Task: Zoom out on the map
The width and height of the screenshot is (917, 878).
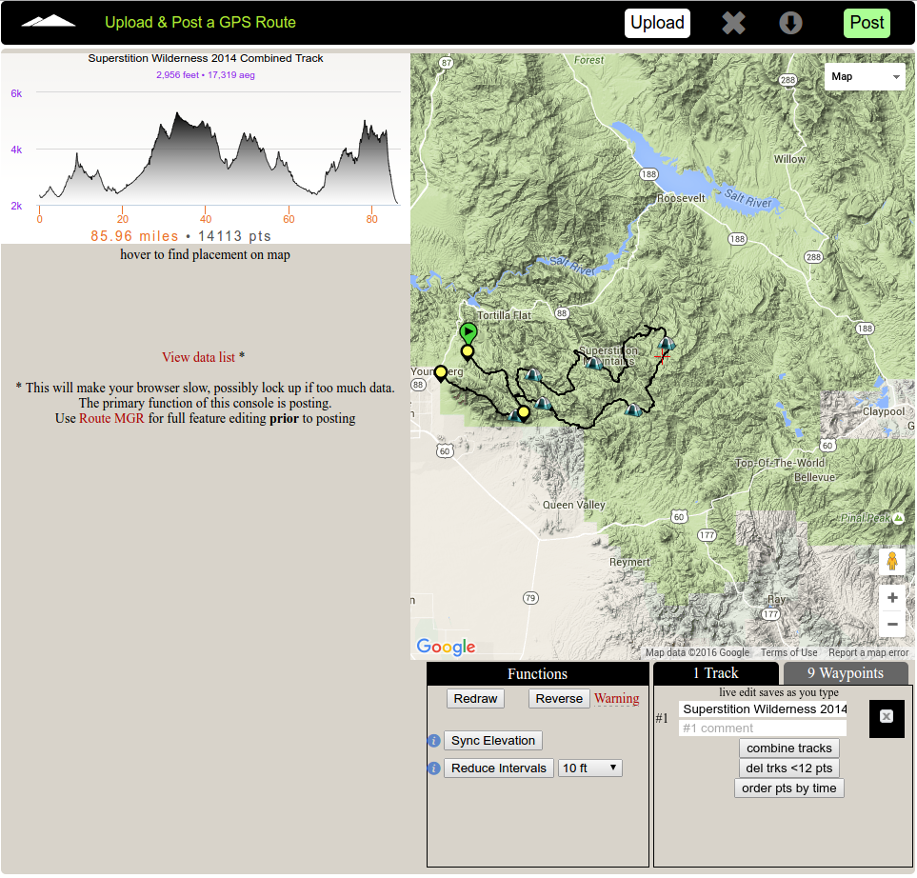Action: tap(892, 625)
